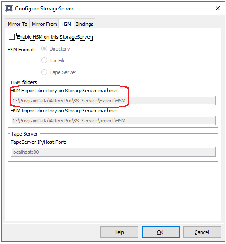The width and height of the screenshot is (226, 244).
Task: Enable HSM on this StorageServer checkbox
Action: pyautogui.click(x=11, y=37)
